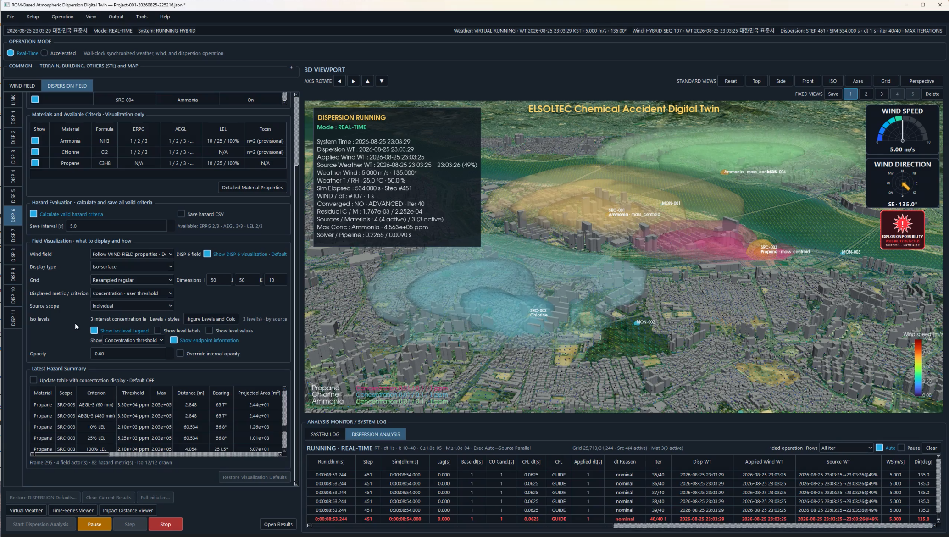This screenshot has height=537, width=949.
Task: Click the Pause button
Action: 94,524
